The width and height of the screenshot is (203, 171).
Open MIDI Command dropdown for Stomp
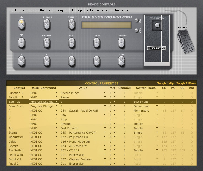click(x=57, y=132)
